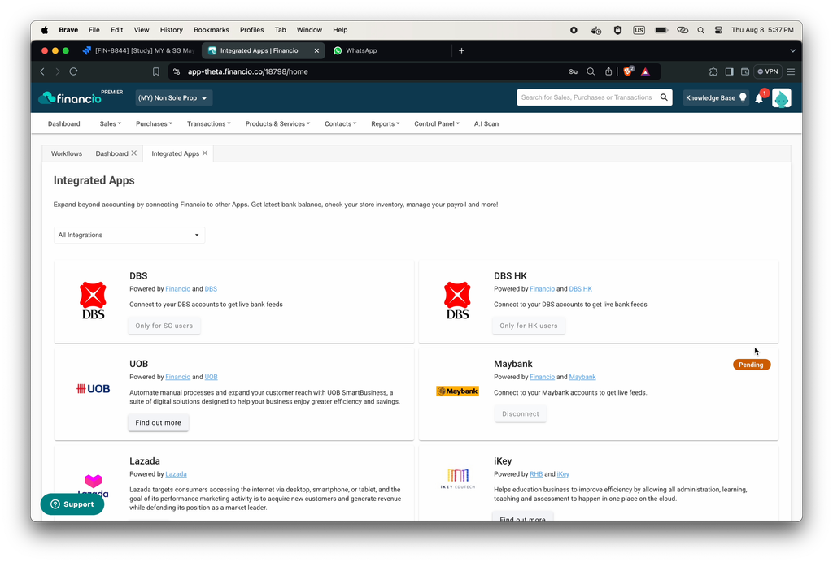Open the Bookmarks menu in menu bar
Screen dimensions: 833x562
click(211, 30)
